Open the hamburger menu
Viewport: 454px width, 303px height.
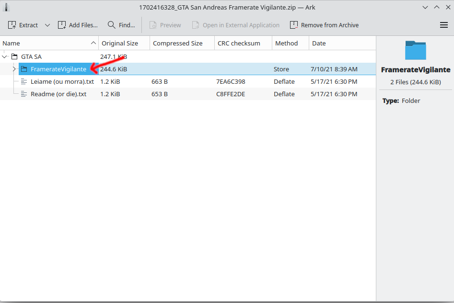click(443, 25)
